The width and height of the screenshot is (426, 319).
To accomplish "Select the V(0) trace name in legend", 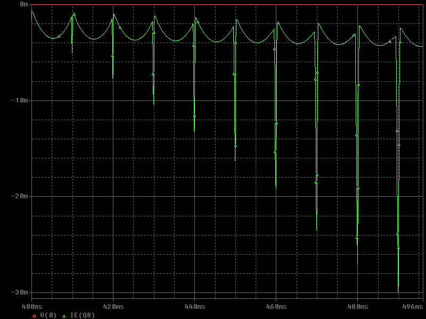I will 48,315.
